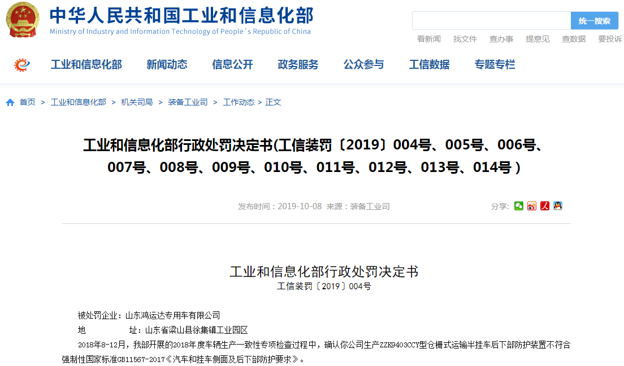624x366 pixels.
Task: Share via QQ penguin icon
Action: pyautogui.click(x=558, y=206)
